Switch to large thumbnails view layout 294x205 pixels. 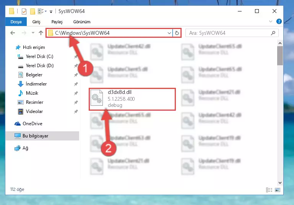click(x=278, y=190)
